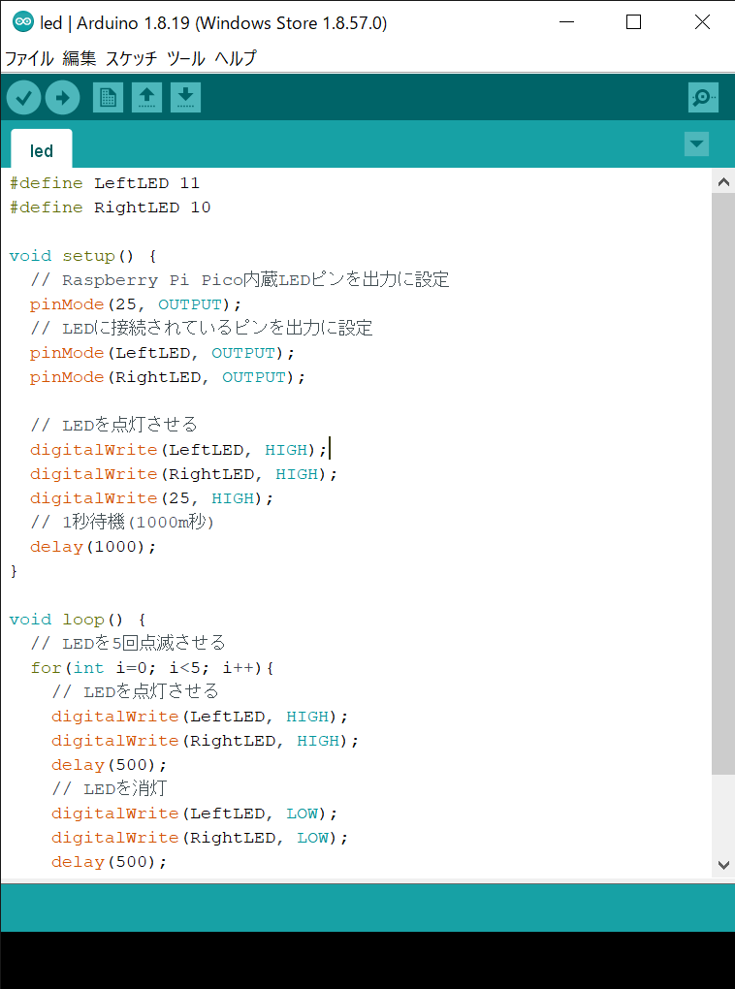This screenshot has height=989, width=735.
Task: Open the ファイル menu
Action: 30,58
